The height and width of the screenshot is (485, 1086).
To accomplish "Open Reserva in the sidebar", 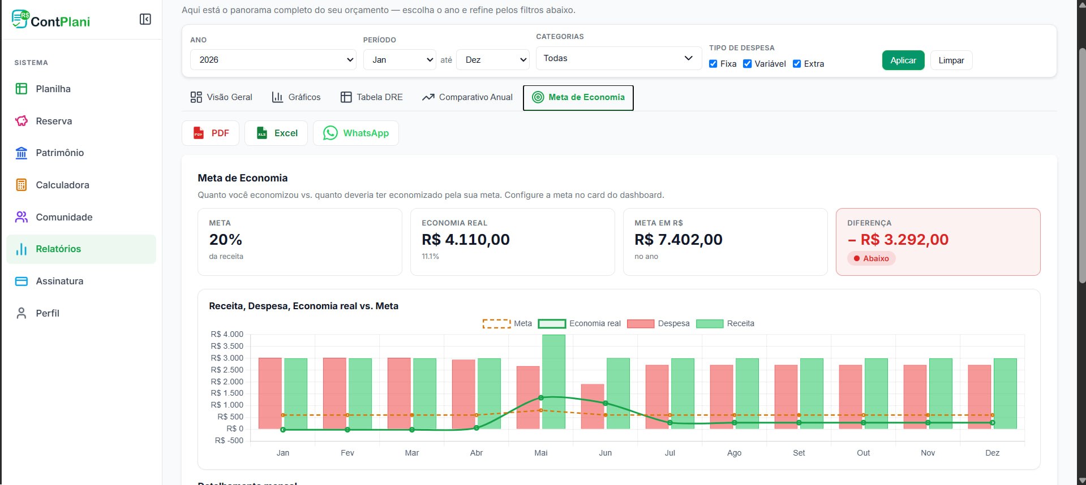I will tap(81, 121).
